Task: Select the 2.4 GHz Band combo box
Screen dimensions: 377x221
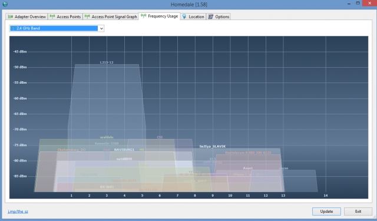Action: [57, 28]
